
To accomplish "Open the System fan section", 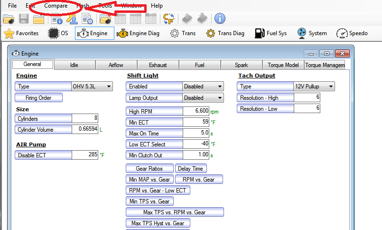I will (312, 33).
